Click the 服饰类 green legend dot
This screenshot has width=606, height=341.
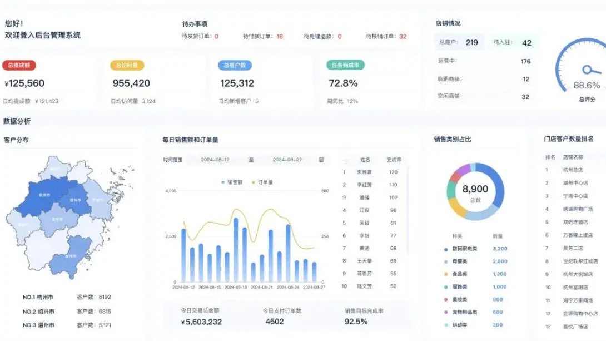(446, 287)
